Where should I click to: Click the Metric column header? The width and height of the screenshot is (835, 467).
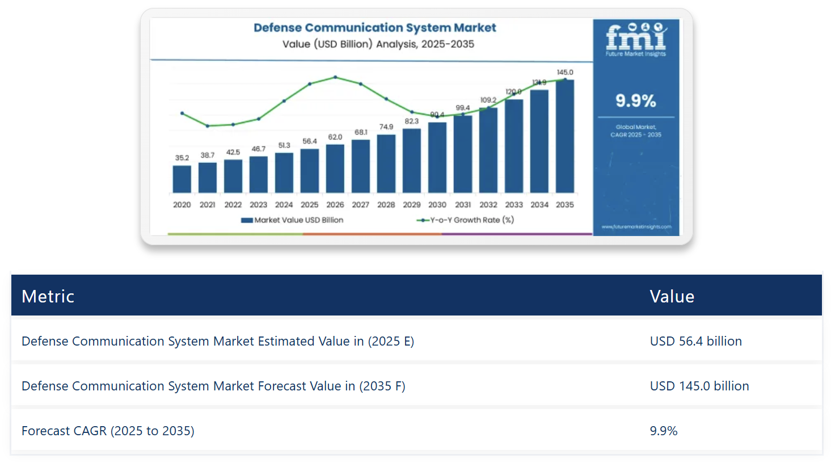point(48,296)
